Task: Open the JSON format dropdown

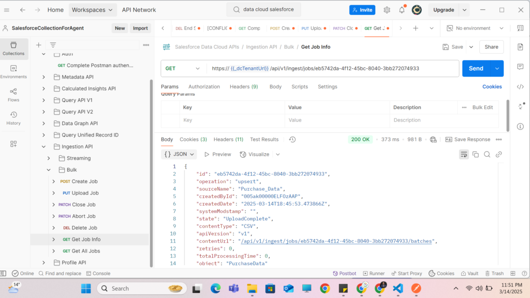Action: 179,154
